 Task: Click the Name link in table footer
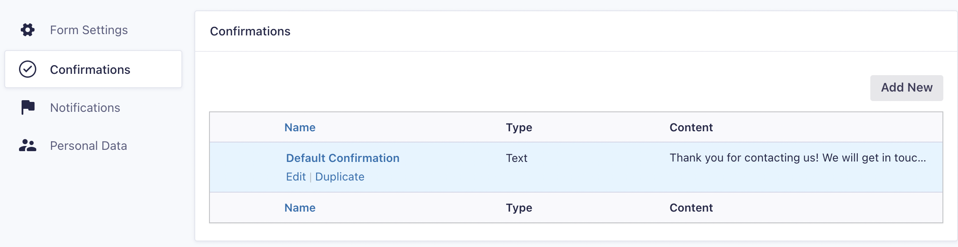point(300,208)
